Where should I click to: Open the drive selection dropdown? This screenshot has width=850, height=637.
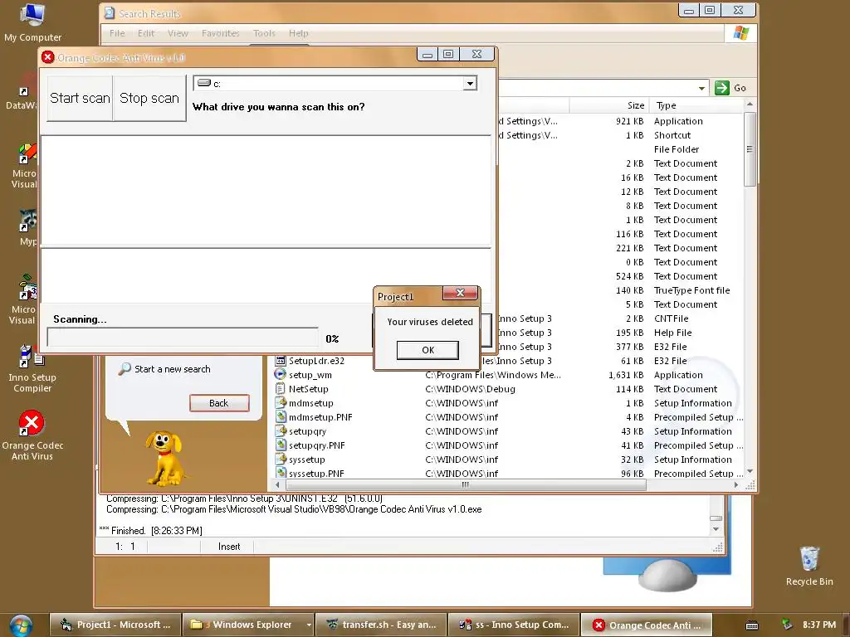point(470,84)
